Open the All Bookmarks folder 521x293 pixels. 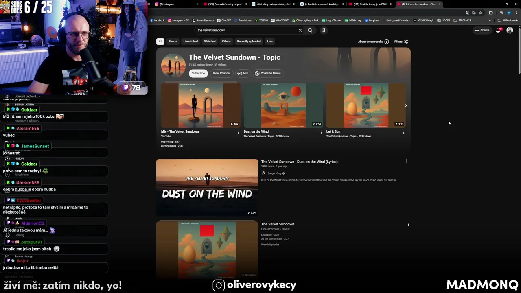coord(508,20)
